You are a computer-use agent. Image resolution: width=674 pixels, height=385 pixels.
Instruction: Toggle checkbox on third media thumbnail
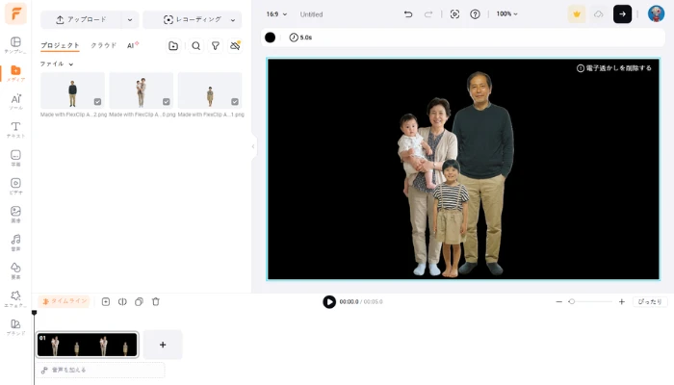point(235,101)
